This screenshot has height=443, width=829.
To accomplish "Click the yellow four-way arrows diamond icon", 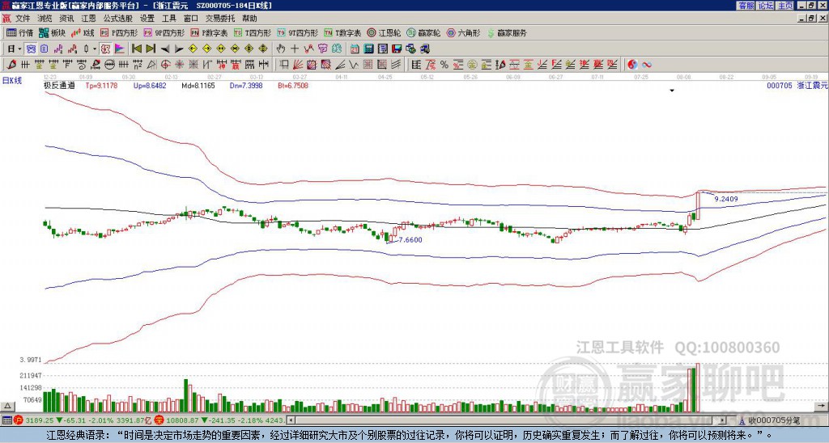I will coord(263,49).
